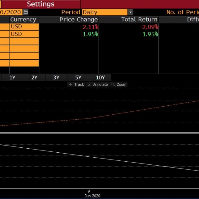Open the Settings tab
Viewport: 199px width, 199px height.
coord(40,4)
